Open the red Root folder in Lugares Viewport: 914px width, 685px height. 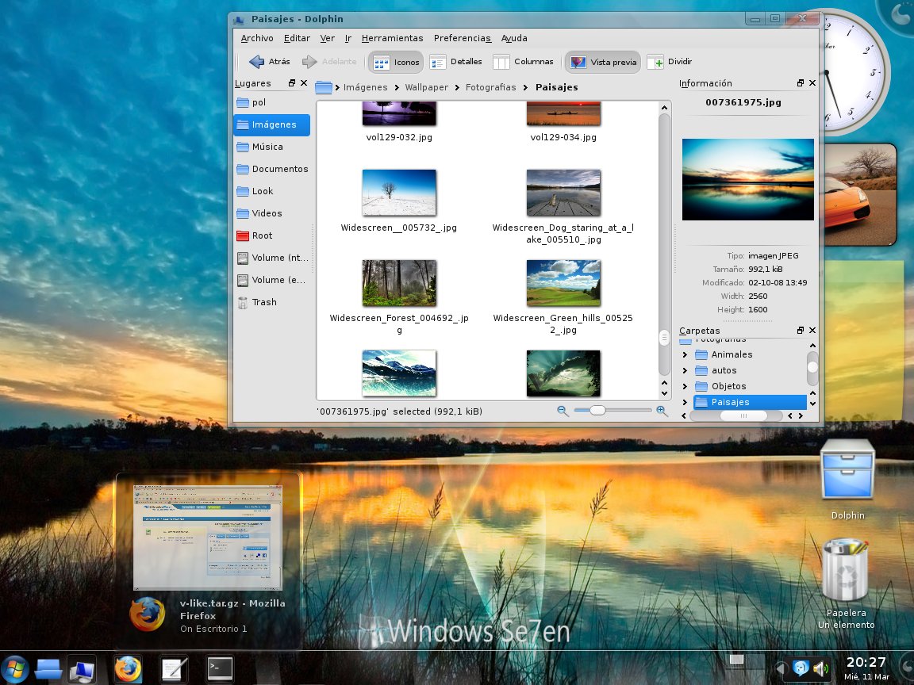point(271,235)
